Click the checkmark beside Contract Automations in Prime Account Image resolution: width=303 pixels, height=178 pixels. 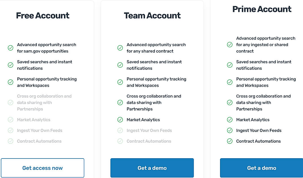click(x=230, y=141)
